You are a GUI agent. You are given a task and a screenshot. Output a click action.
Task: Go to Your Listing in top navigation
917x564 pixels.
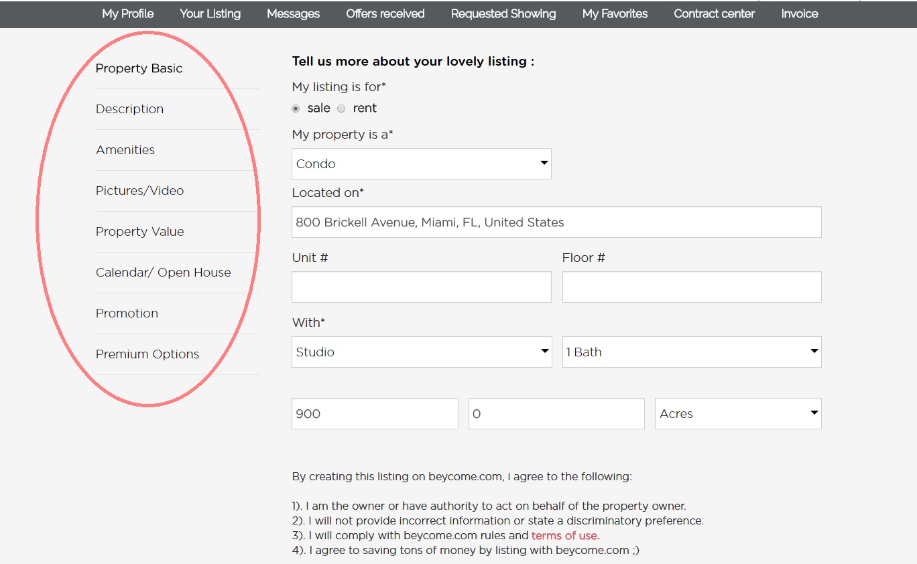pyautogui.click(x=210, y=13)
